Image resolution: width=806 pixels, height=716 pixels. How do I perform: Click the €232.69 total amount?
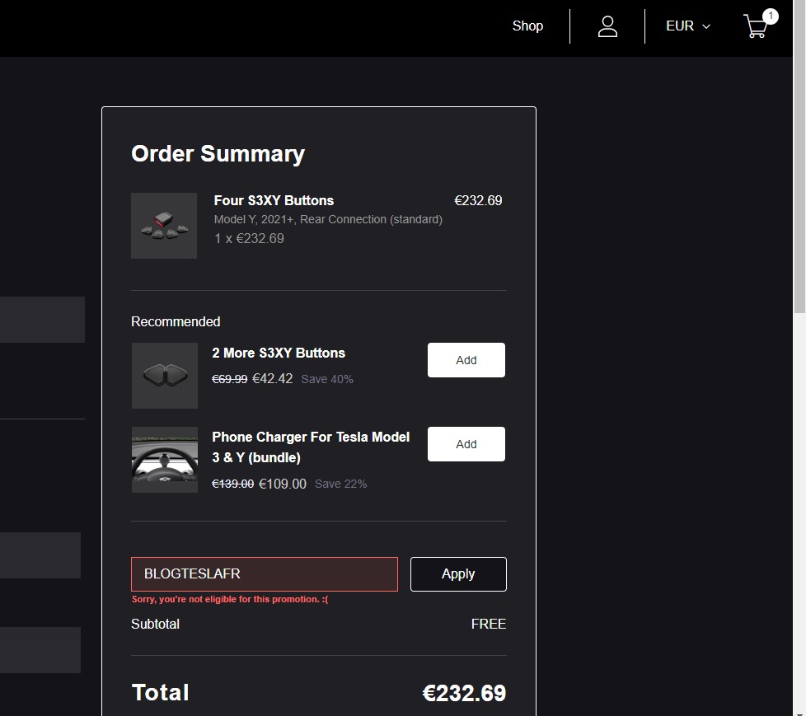(464, 693)
